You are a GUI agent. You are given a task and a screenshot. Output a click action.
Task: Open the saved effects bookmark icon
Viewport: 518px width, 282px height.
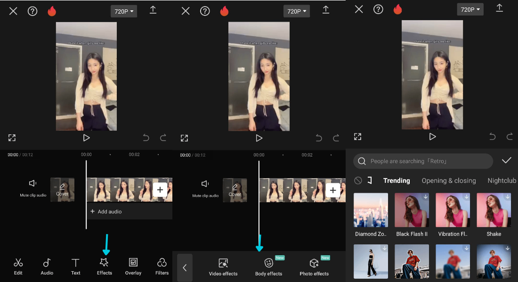[x=370, y=180]
